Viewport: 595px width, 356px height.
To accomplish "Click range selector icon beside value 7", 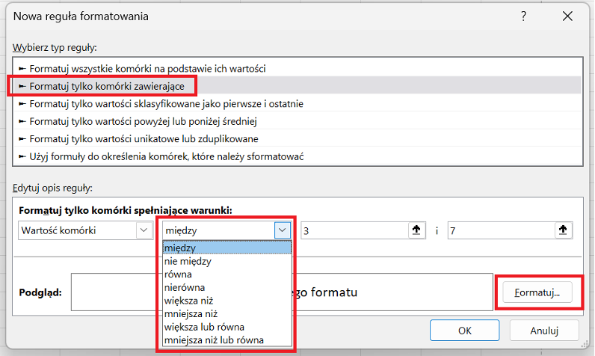I will [x=563, y=230].
